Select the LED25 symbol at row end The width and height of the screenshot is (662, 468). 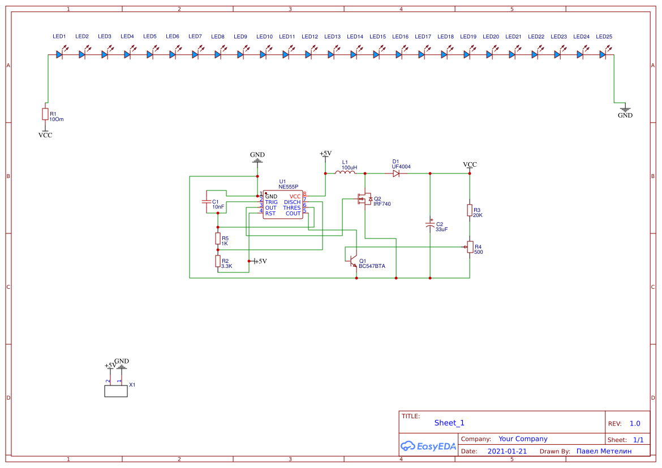[x=602, y=54]
